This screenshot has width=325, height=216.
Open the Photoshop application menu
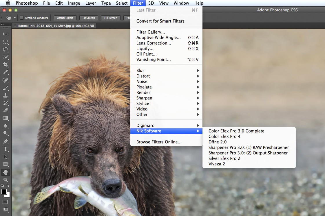click(x=27, y=3)
